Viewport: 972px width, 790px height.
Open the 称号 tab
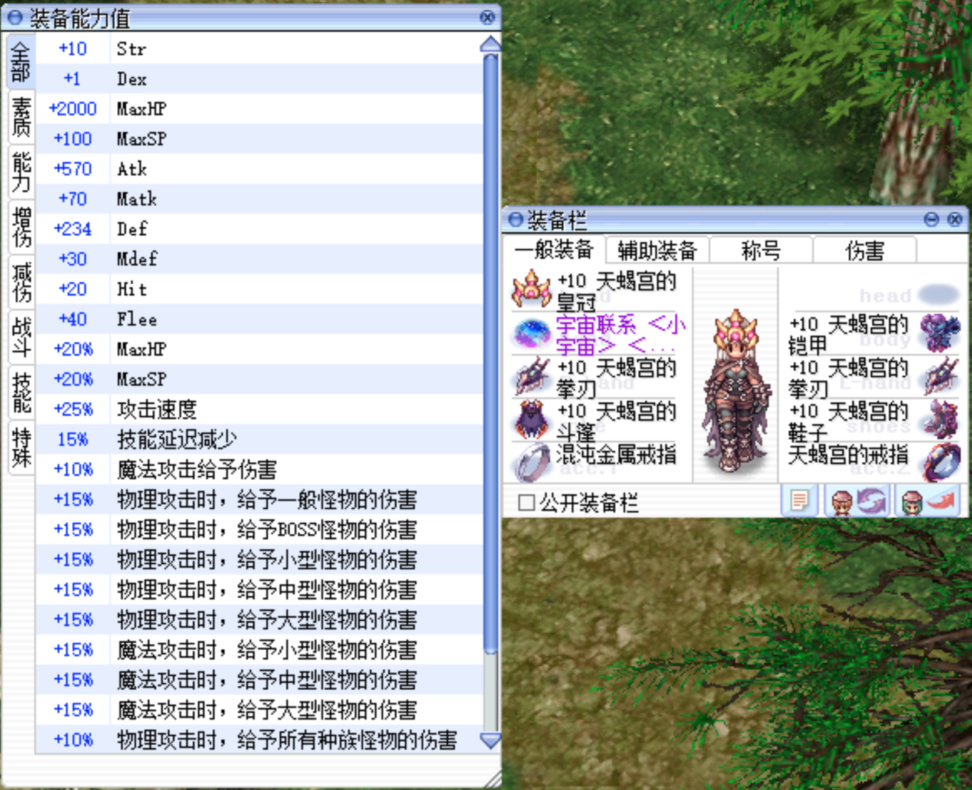(x=761, y=251)
